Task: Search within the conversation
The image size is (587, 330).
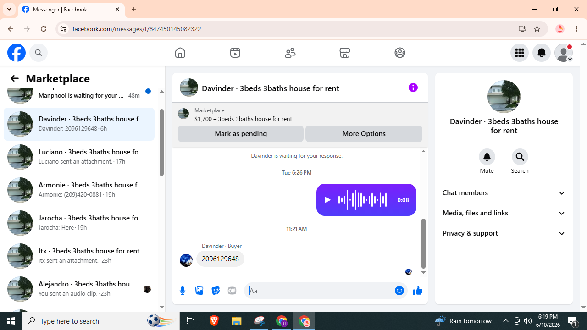Action: pyautogui.click(x=520, y=157)
